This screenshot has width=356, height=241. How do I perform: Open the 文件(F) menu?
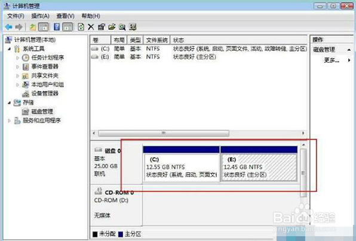16,16
